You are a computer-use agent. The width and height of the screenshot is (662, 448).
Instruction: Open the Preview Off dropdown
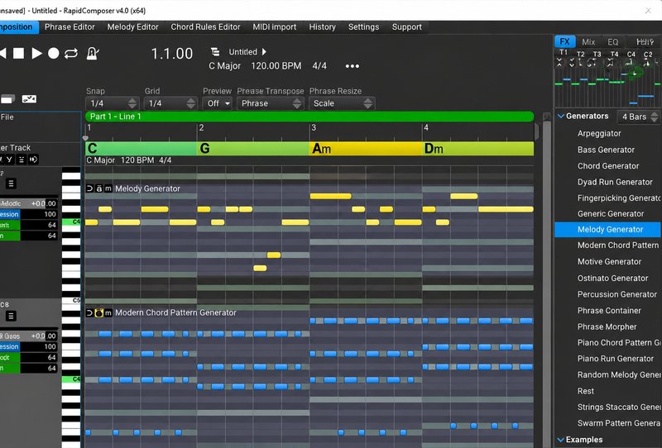click(218, 103)
